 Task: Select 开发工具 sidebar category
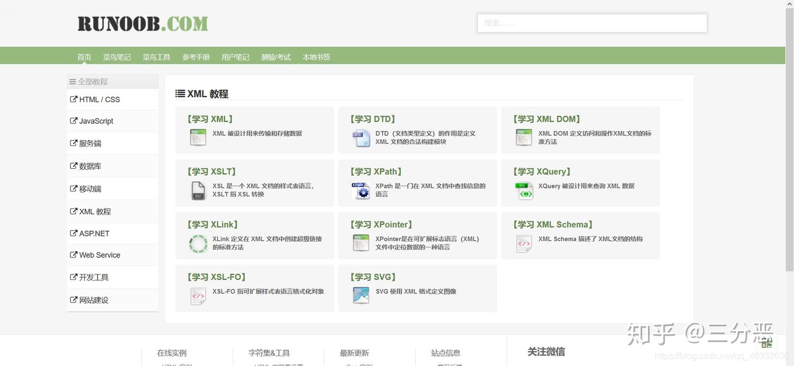(x=112, y=277)
